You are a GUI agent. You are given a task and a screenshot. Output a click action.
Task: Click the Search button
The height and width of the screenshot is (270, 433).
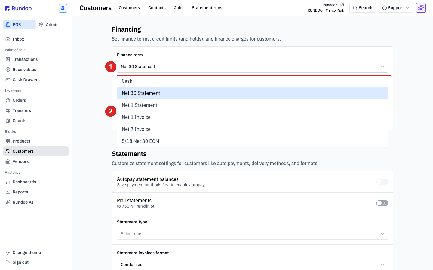(x=363, y=8)
